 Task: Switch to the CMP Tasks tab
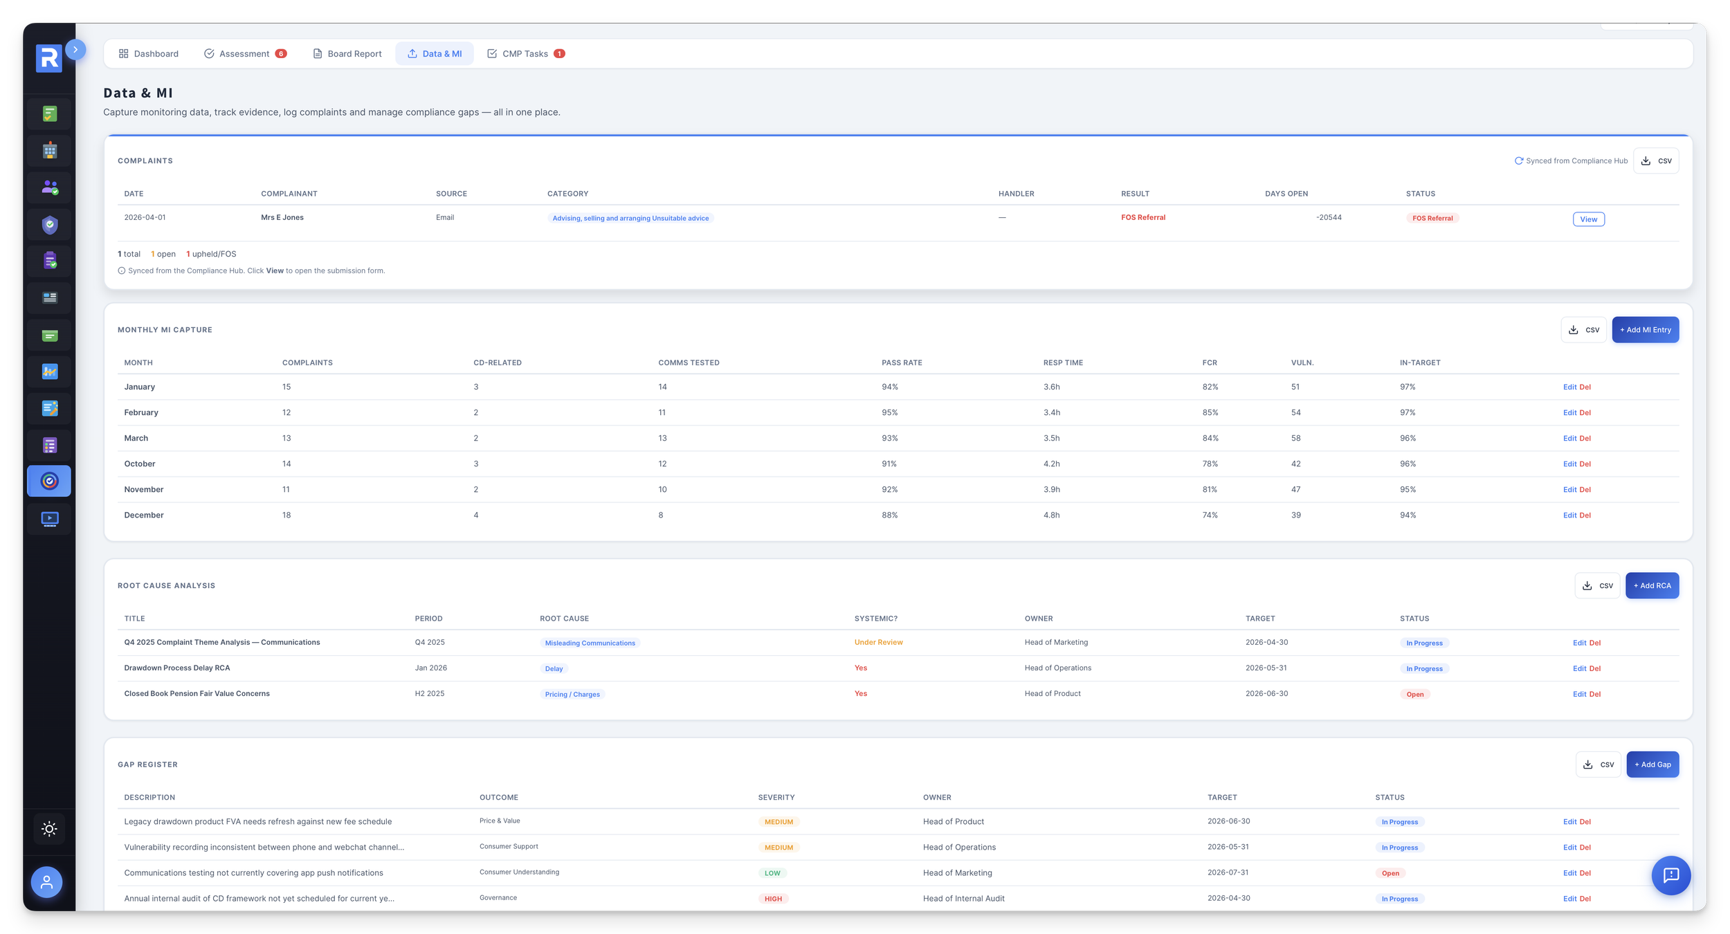pos(526,54)
